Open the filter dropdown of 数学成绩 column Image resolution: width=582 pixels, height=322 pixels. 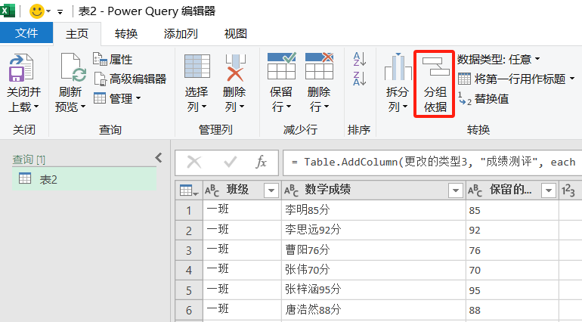pyautogui.click(x=455, y=191)
